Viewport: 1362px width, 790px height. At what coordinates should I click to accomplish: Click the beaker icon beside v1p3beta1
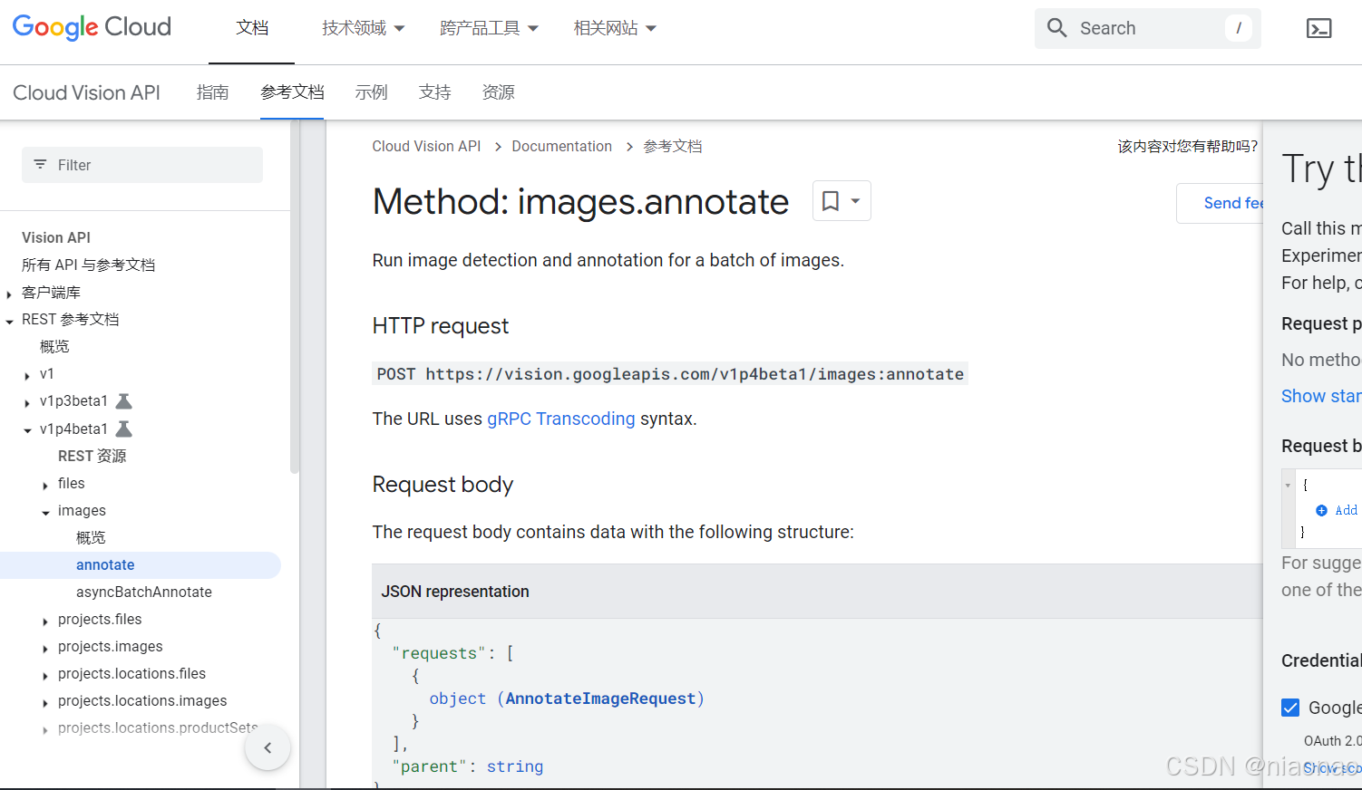(124, 401)
